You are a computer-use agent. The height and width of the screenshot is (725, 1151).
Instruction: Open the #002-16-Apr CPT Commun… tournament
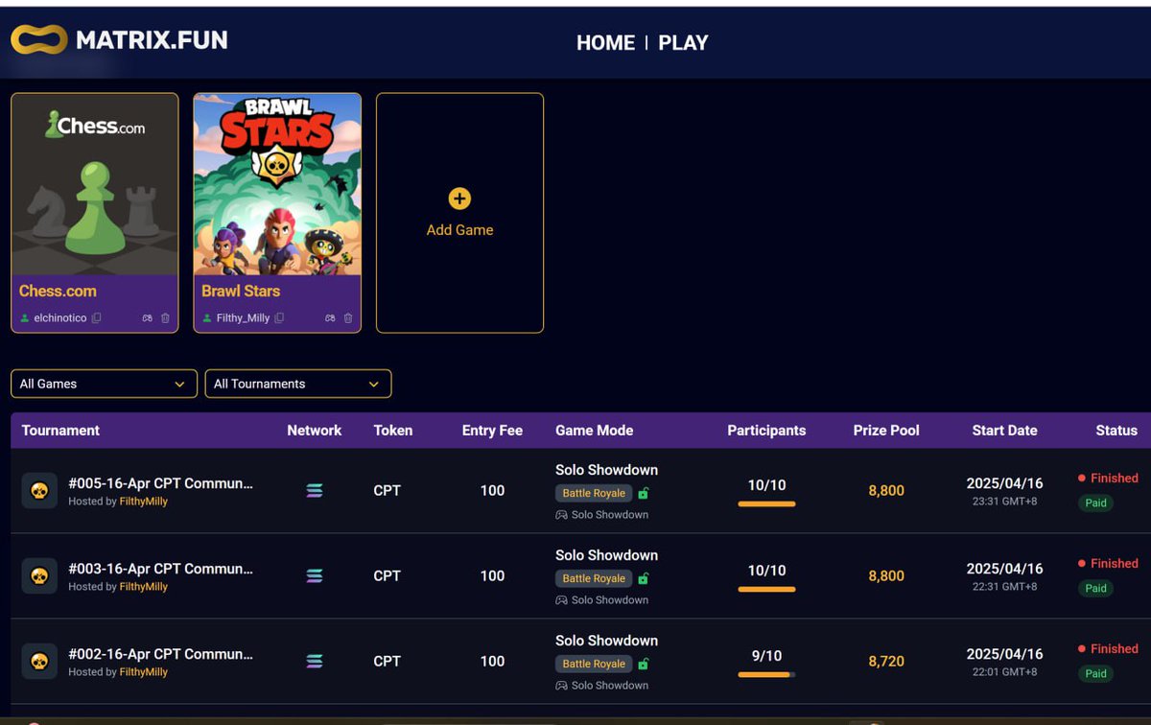(160, 654)
